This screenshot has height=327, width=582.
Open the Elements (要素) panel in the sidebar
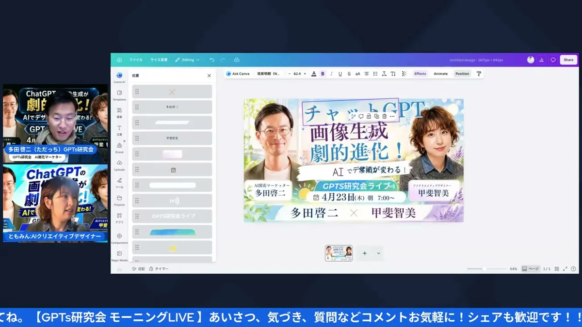click(x=119, y=111)
